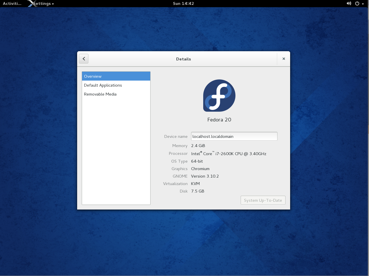Viewport: 369px width, 276px height.
Task: Select Overview in the sidebar
Action: 116,76
